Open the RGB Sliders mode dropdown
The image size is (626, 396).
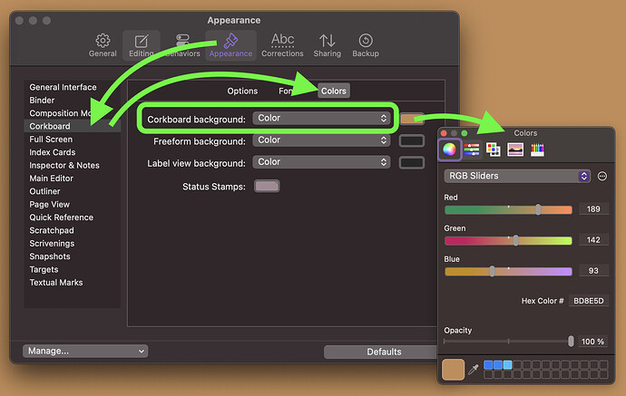pyautogui.click(x=517, y=176)
